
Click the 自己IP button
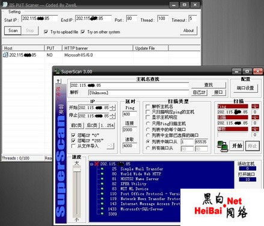199,92
